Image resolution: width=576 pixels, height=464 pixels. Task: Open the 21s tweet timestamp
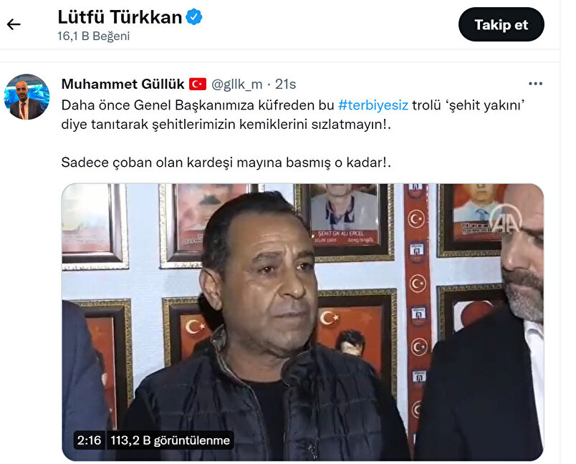285,84
